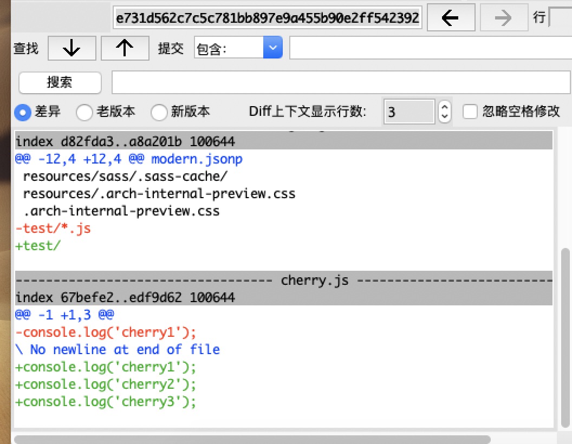572x444 pixels.
Task: Click 'index 67befe2..edf9d62 100644' line
Action: click(125, 297)
